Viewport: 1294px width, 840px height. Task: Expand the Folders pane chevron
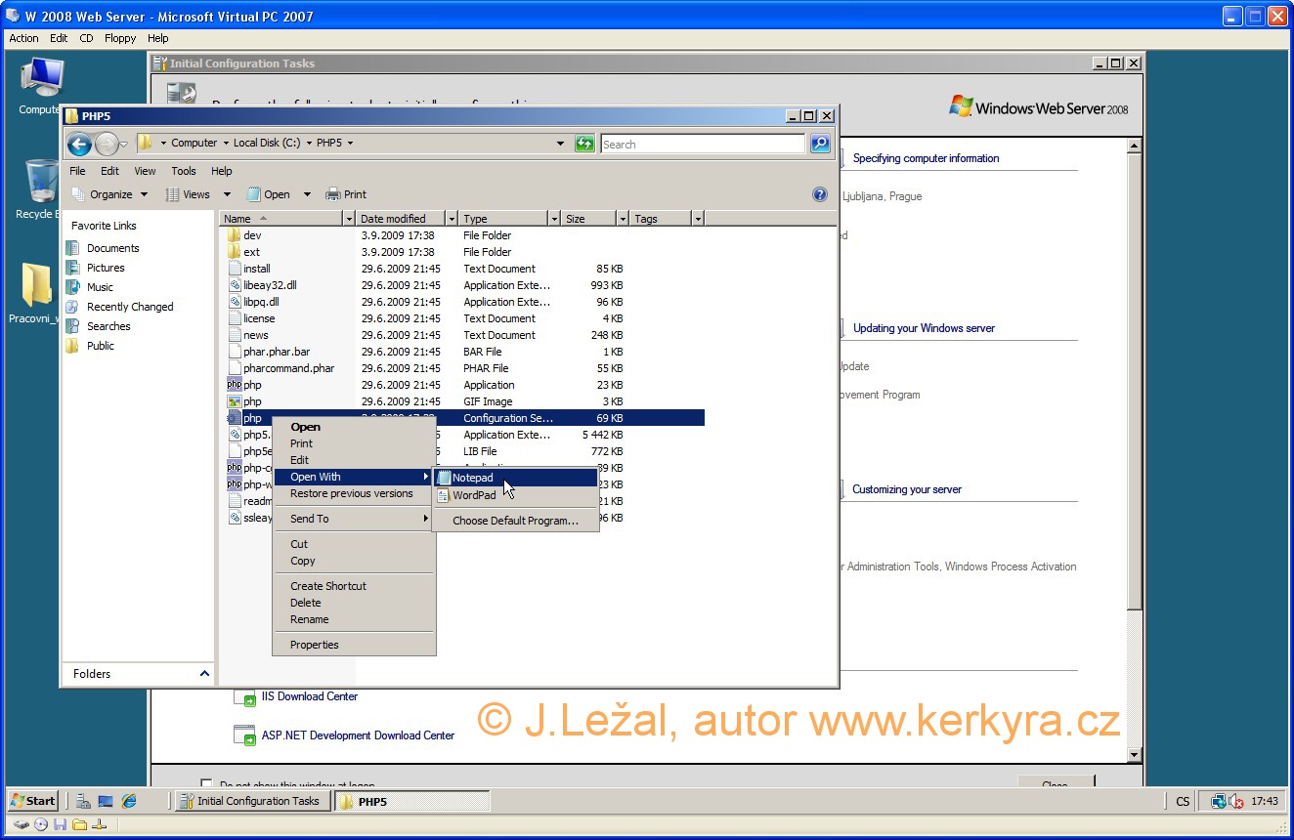click(x=204, y=674)
